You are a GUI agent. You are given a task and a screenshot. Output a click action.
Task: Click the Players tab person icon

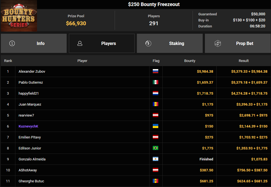[x=80, y=43]
